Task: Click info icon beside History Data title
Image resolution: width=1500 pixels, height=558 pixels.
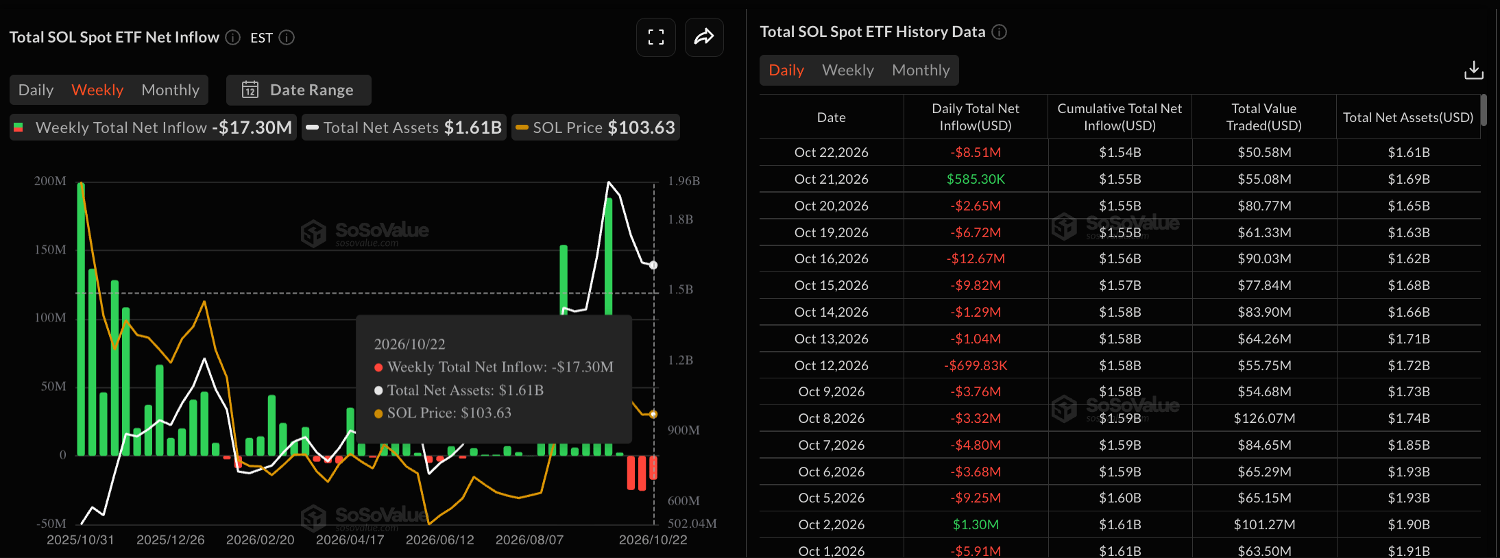Action: [1000, 32]
